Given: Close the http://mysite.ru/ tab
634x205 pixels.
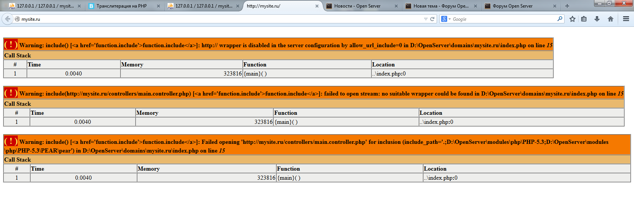Looking at the screenshot, I should [317, 6].
